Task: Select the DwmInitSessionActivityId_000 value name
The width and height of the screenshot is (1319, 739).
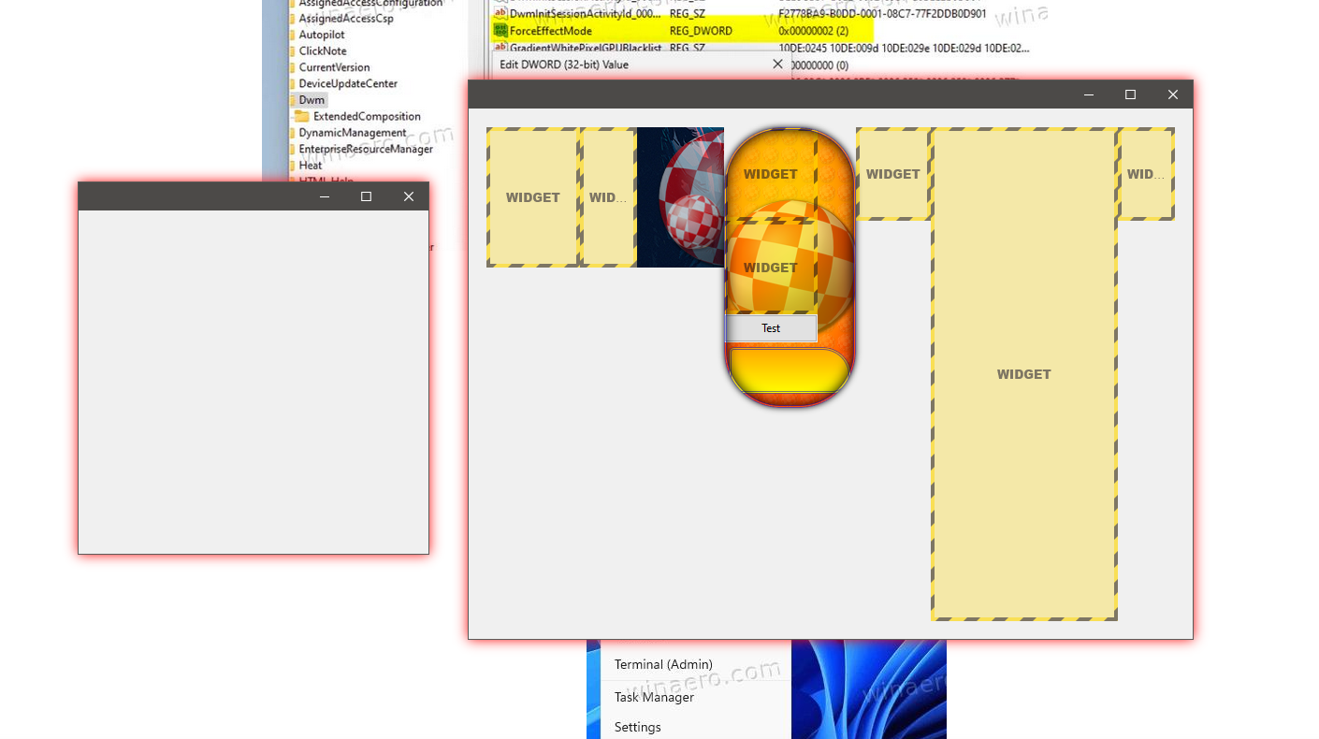Action: pyautogui.click(x=586, y=14)
